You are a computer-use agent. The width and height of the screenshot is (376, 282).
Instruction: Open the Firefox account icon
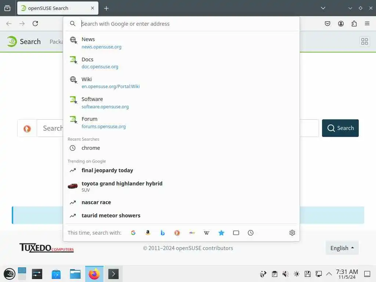tap(341, 23)
